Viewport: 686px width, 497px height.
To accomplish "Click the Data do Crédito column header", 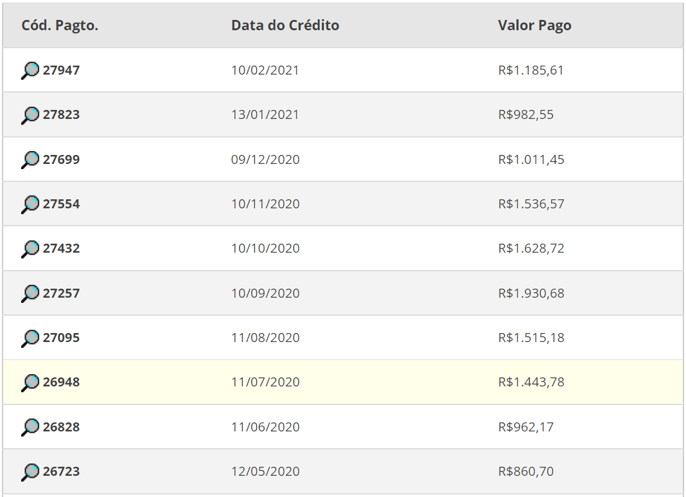I will tap(285, 26).
